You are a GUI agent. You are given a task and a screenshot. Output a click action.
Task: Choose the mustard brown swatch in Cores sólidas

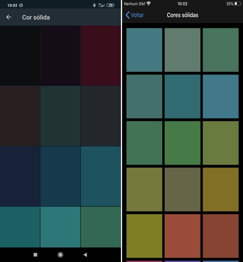(221, 189)
